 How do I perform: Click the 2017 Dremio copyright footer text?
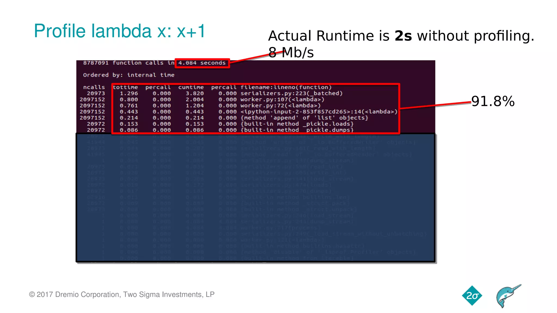click(x=122, y=295)
